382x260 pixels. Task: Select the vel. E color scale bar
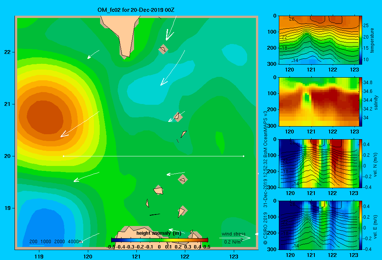[361, 225]
